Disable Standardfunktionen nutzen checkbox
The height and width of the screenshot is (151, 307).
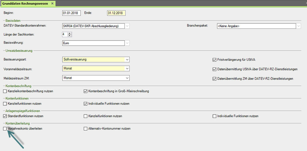point(5,116)
